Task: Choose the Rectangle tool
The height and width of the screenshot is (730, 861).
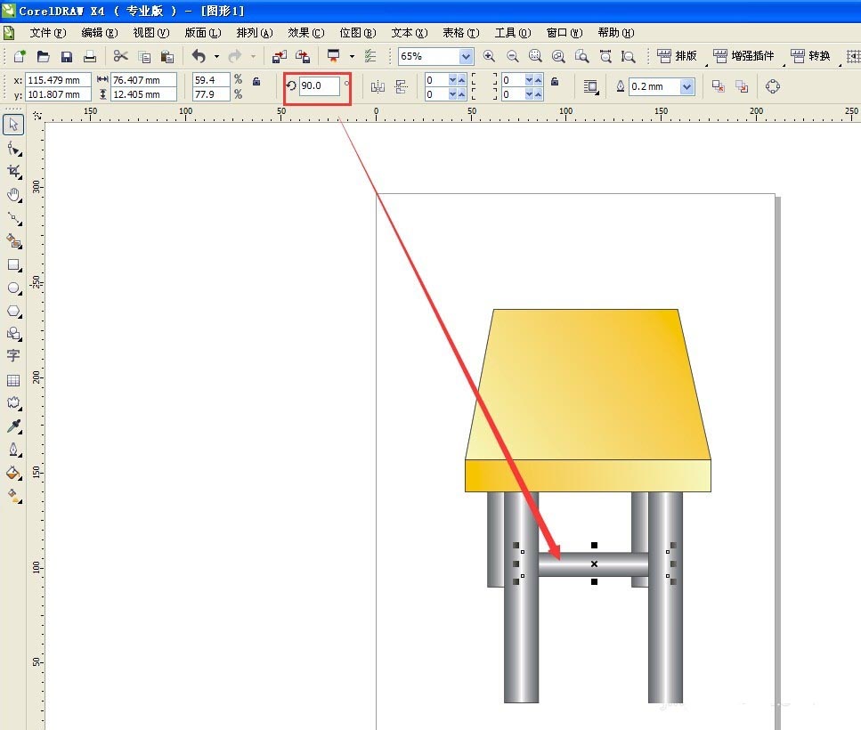Action: pyautogui.click(x=13, y=264)
